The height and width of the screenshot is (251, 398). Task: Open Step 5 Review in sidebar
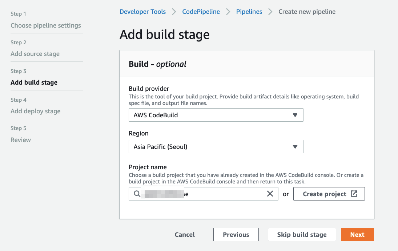[x=21, y=140]
